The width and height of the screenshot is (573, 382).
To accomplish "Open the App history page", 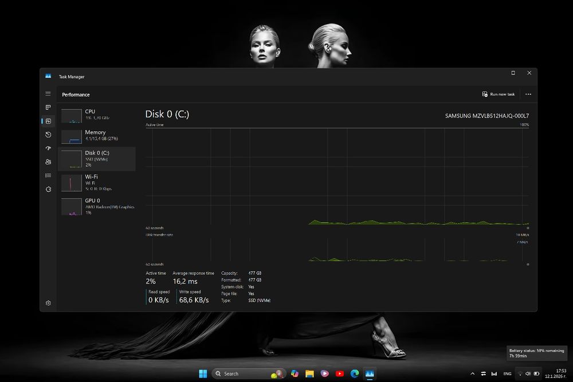I will pyautogui.click(x=48, y=135).
